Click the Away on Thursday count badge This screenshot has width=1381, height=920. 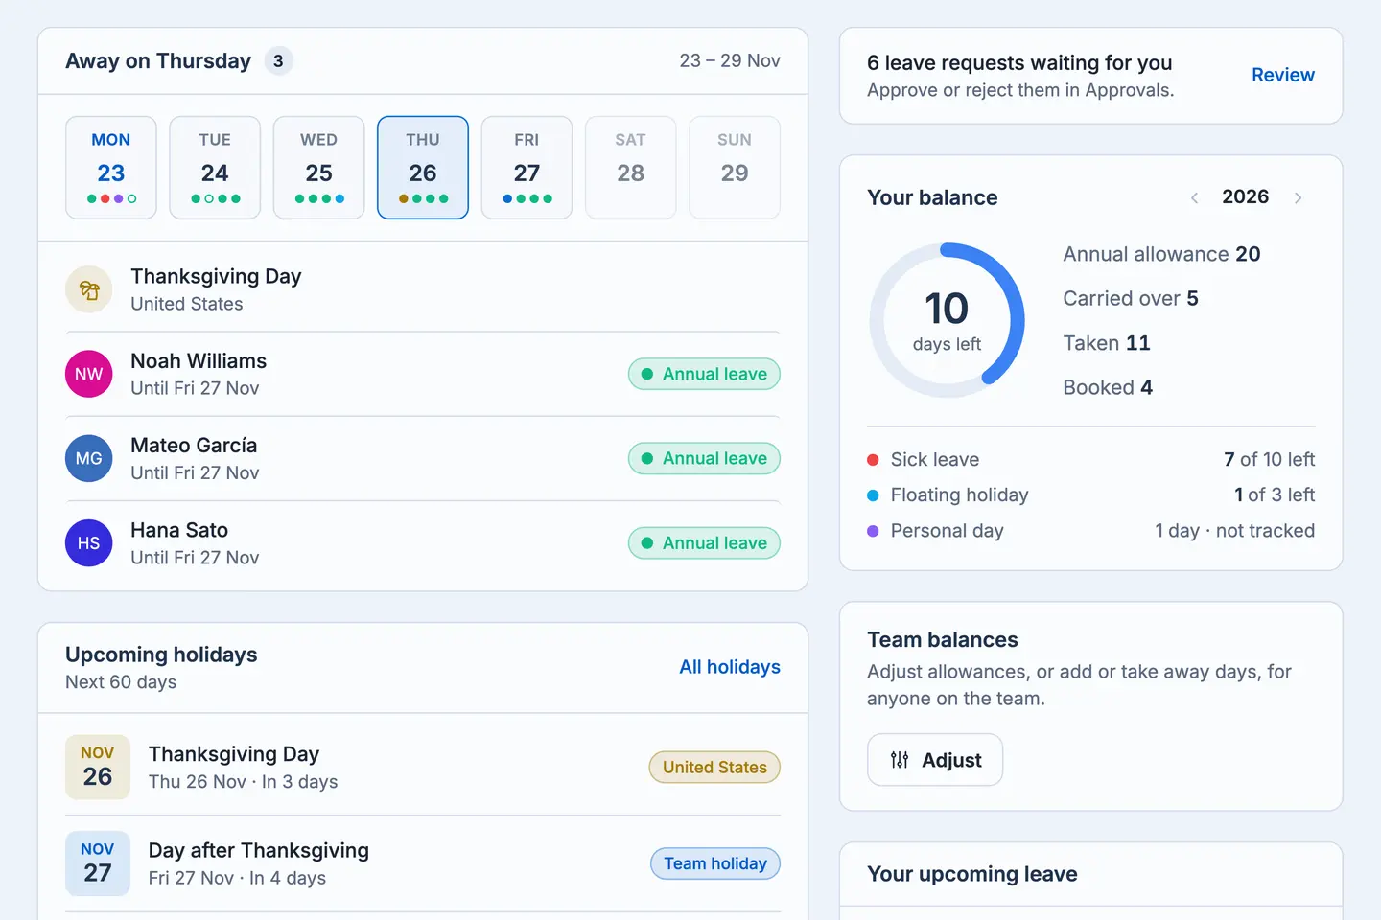pyautogui.click(x=278, y=61)
